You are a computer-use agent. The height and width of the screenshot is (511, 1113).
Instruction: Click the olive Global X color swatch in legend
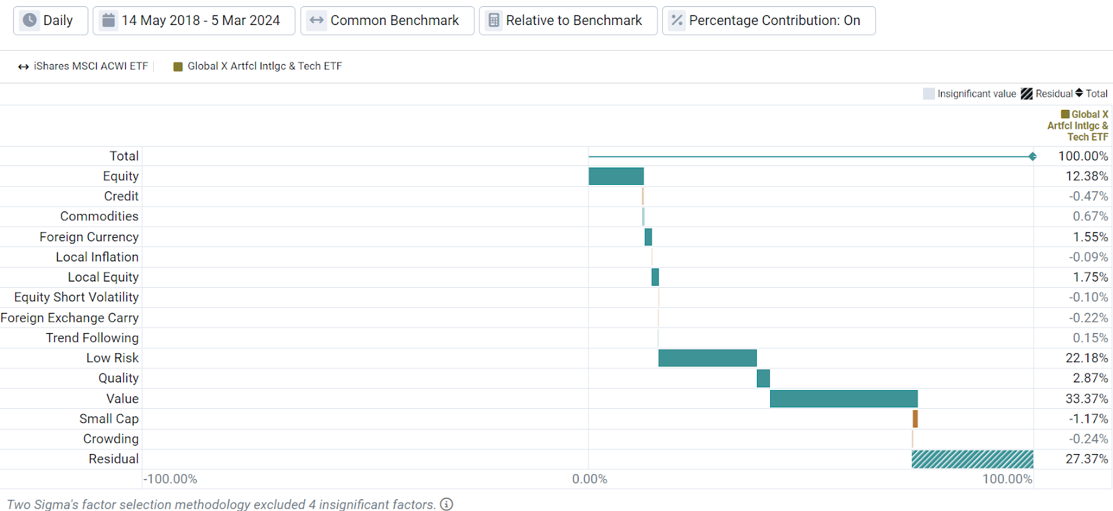click(x=178, y=67)
